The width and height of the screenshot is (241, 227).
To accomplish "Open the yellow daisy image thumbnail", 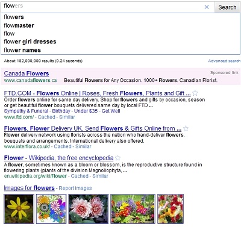I will tap(19, 209).
